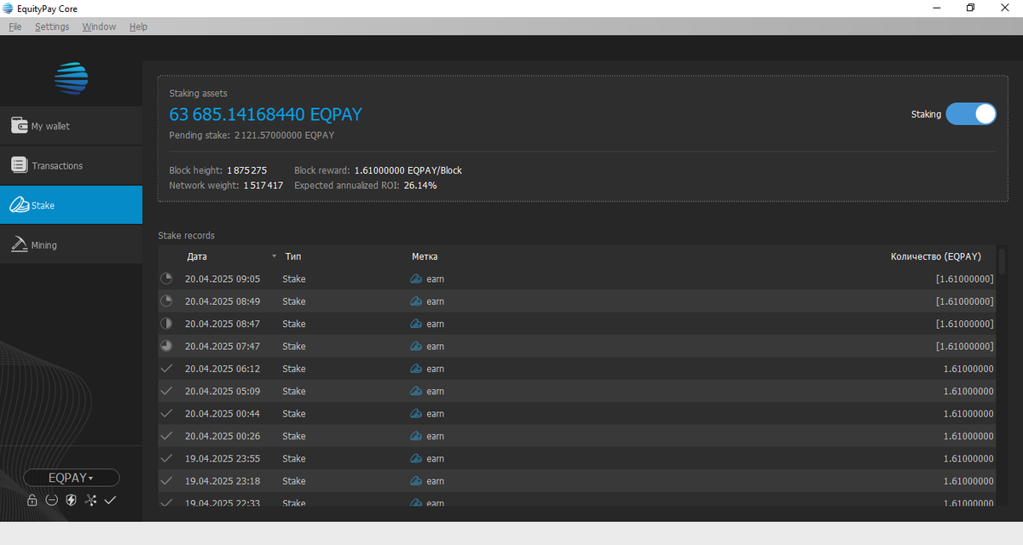The height and width of the screenshot is (545, 1023).
Task: Restore down the EquityPay Core window
Action: tap(970, 8)
